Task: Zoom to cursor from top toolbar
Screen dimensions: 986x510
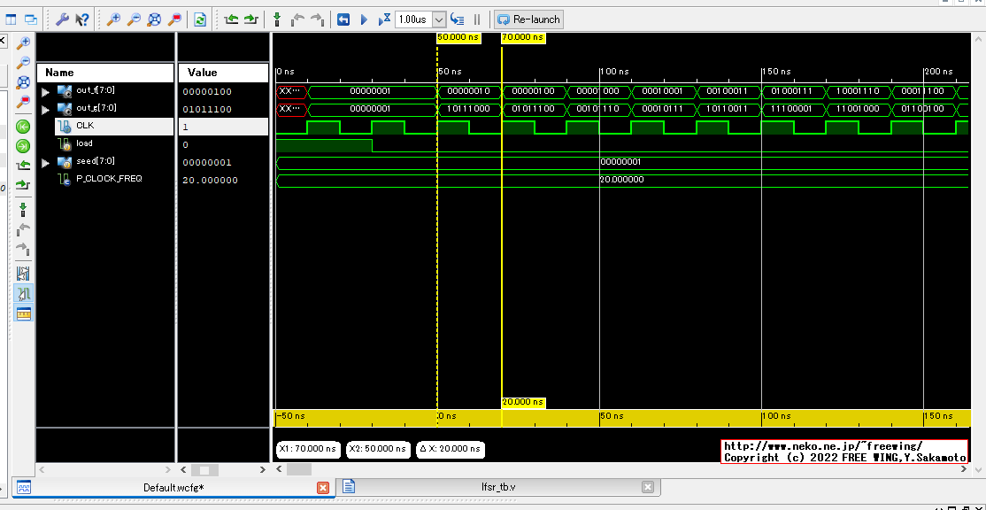Action: (174, 19)
